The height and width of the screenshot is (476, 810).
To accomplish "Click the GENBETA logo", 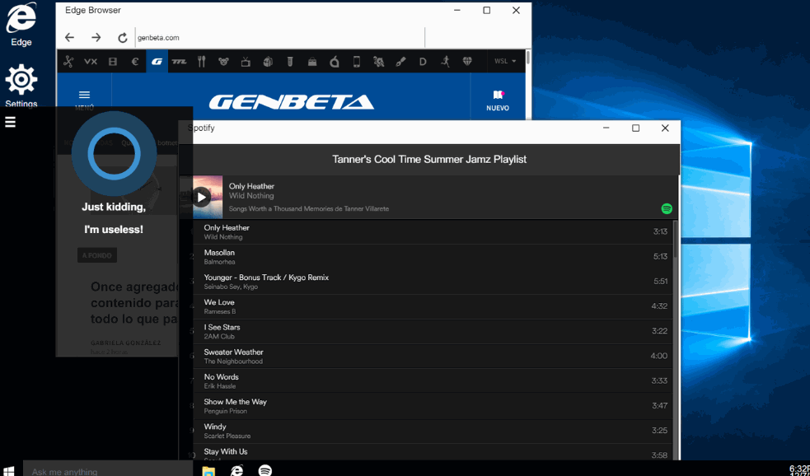I will (292, 101).
